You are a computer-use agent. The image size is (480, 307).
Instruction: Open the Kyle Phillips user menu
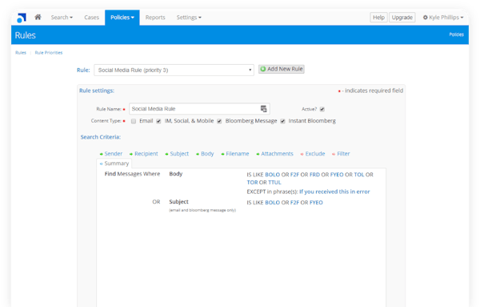point(443,18)
